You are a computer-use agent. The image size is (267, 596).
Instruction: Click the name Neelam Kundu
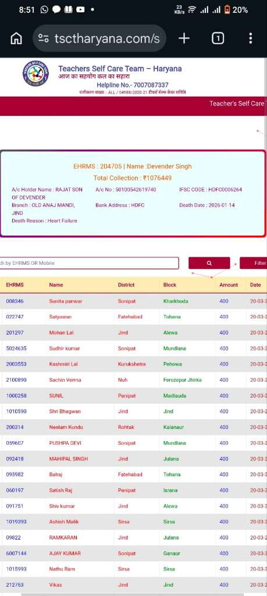[66, 427]
